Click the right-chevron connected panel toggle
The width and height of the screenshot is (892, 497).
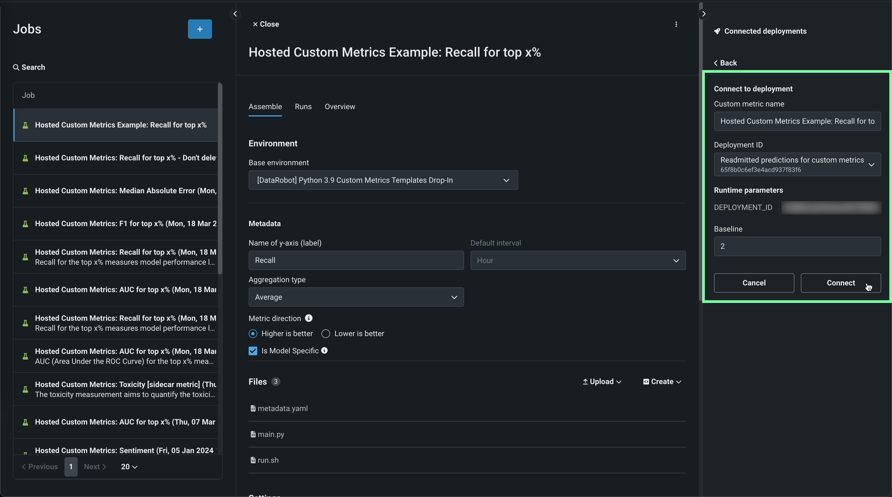pyautogui.click(x=703, y=14)
